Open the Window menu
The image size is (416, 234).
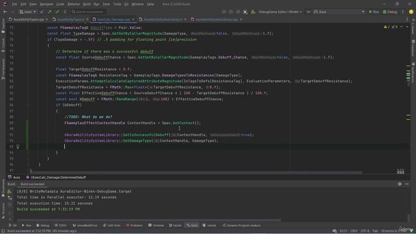tap(137, 4)
